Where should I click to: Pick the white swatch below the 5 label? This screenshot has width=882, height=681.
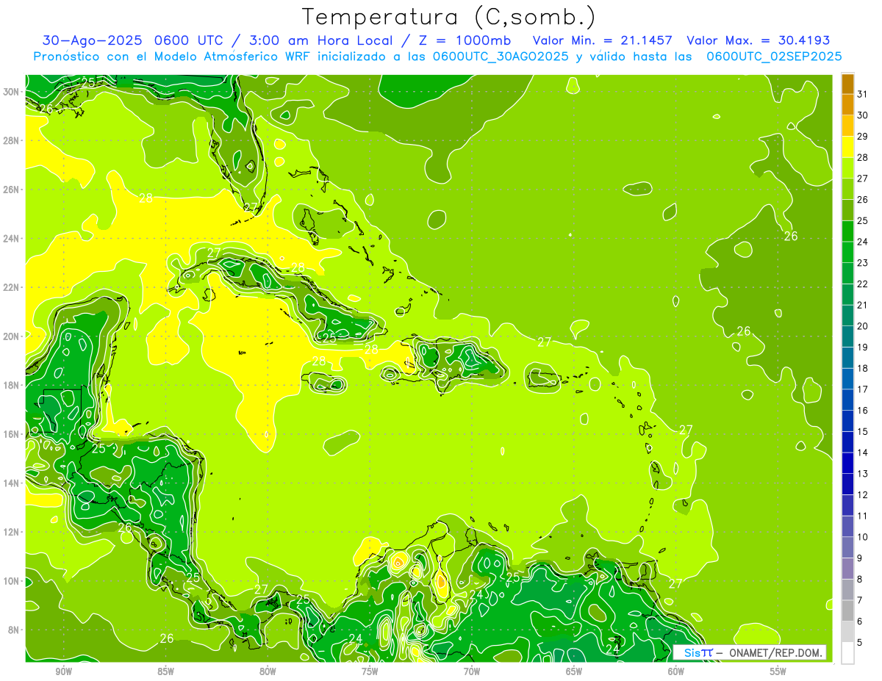(847, 653)
